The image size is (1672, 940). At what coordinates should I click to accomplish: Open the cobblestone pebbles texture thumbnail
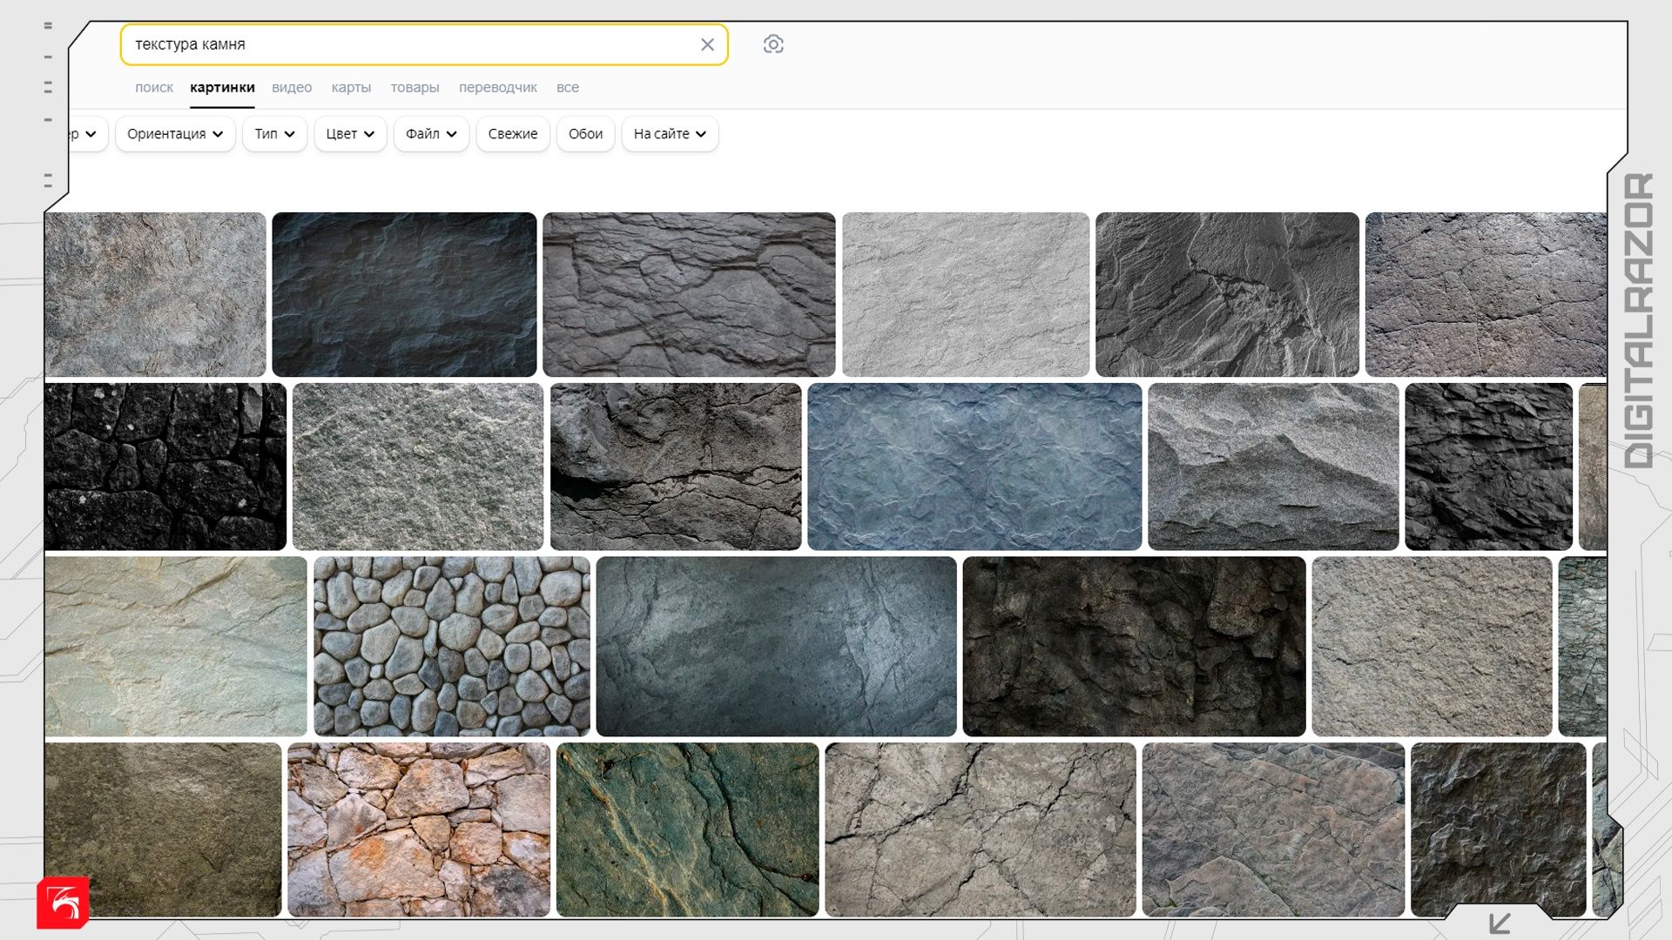point(451,646)
